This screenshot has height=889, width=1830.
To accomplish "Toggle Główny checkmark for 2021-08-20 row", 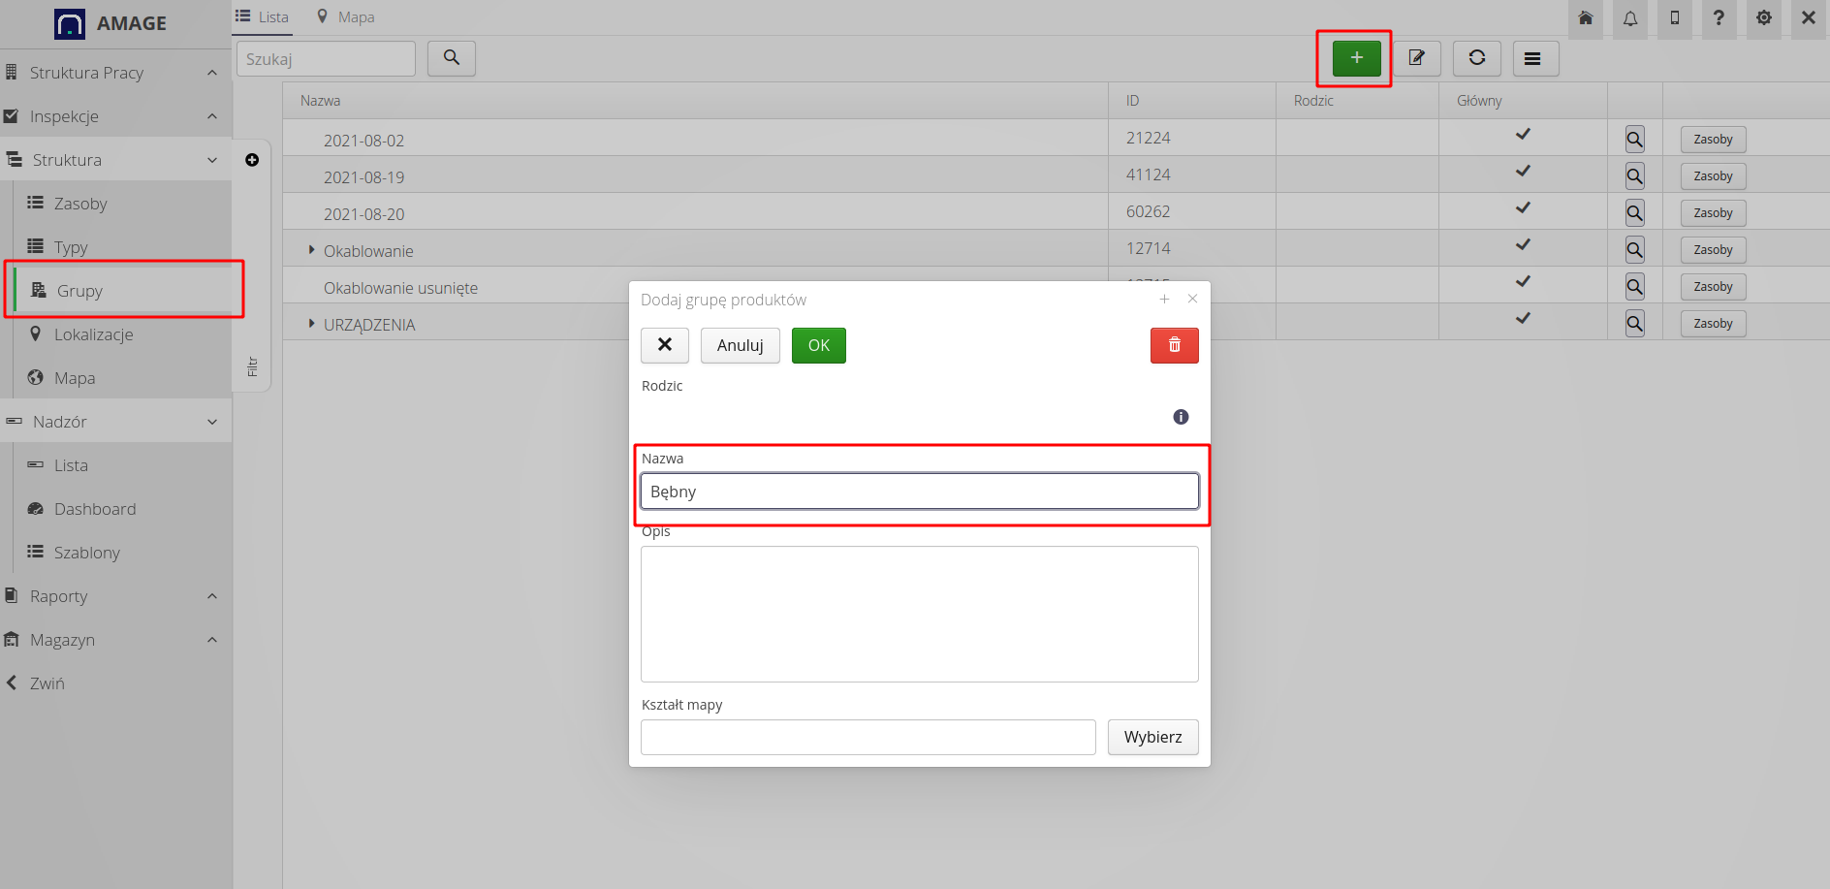I will [1523, 208].
